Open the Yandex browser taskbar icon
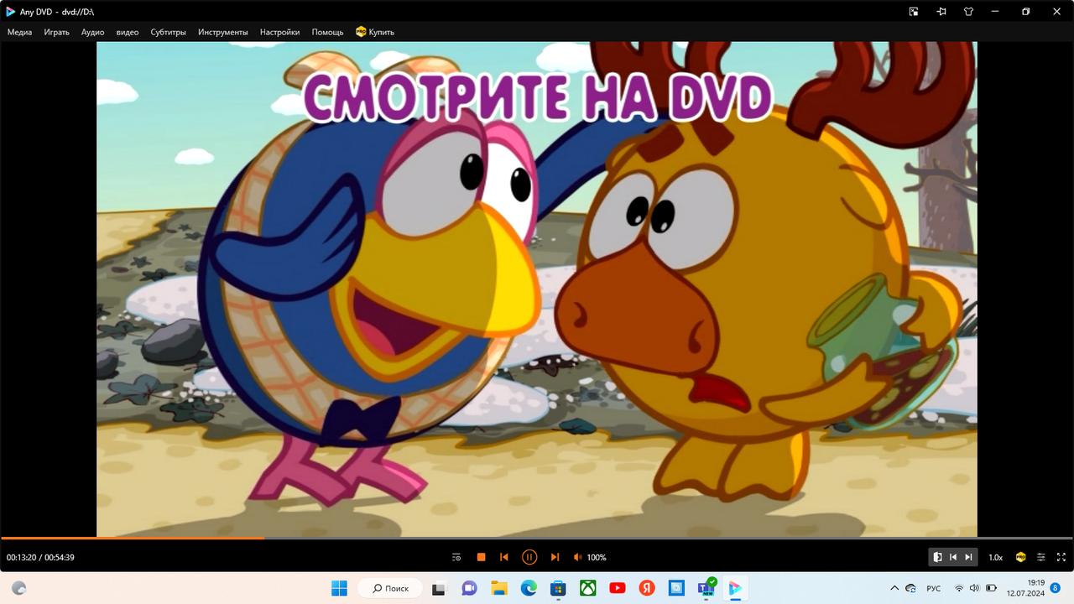The width and height of the screenshot is (1074, 604). (x=647, y=588)
